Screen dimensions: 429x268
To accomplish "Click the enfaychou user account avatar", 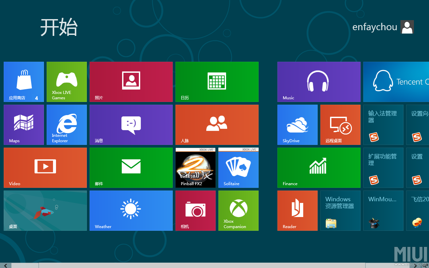I will (407, 27).
